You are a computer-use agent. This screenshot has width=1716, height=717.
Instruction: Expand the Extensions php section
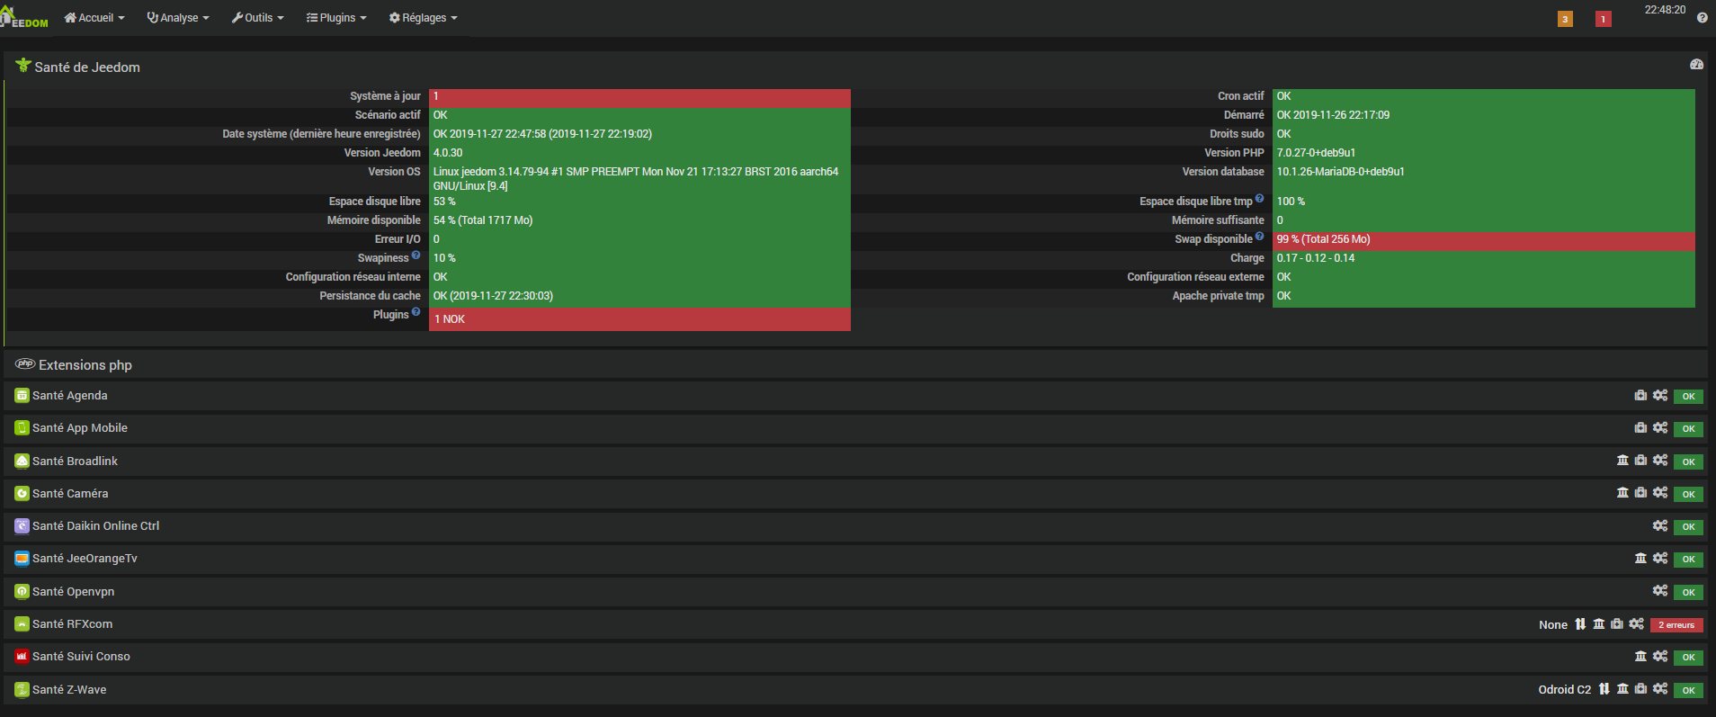point(85,364)
